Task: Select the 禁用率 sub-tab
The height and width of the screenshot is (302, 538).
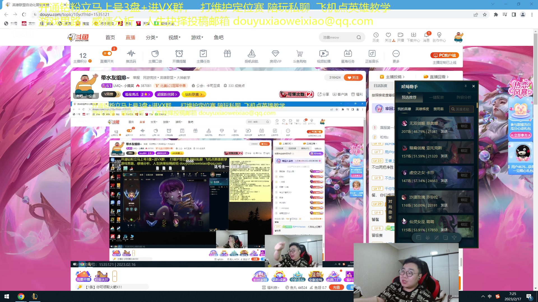Action: [439, 109]
